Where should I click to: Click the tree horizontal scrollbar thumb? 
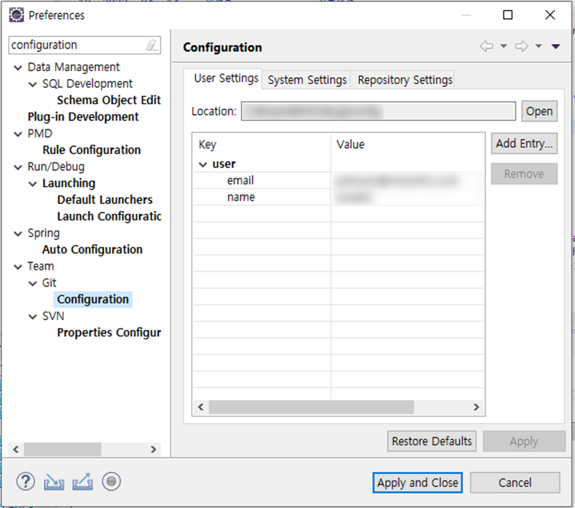point(62,449)
